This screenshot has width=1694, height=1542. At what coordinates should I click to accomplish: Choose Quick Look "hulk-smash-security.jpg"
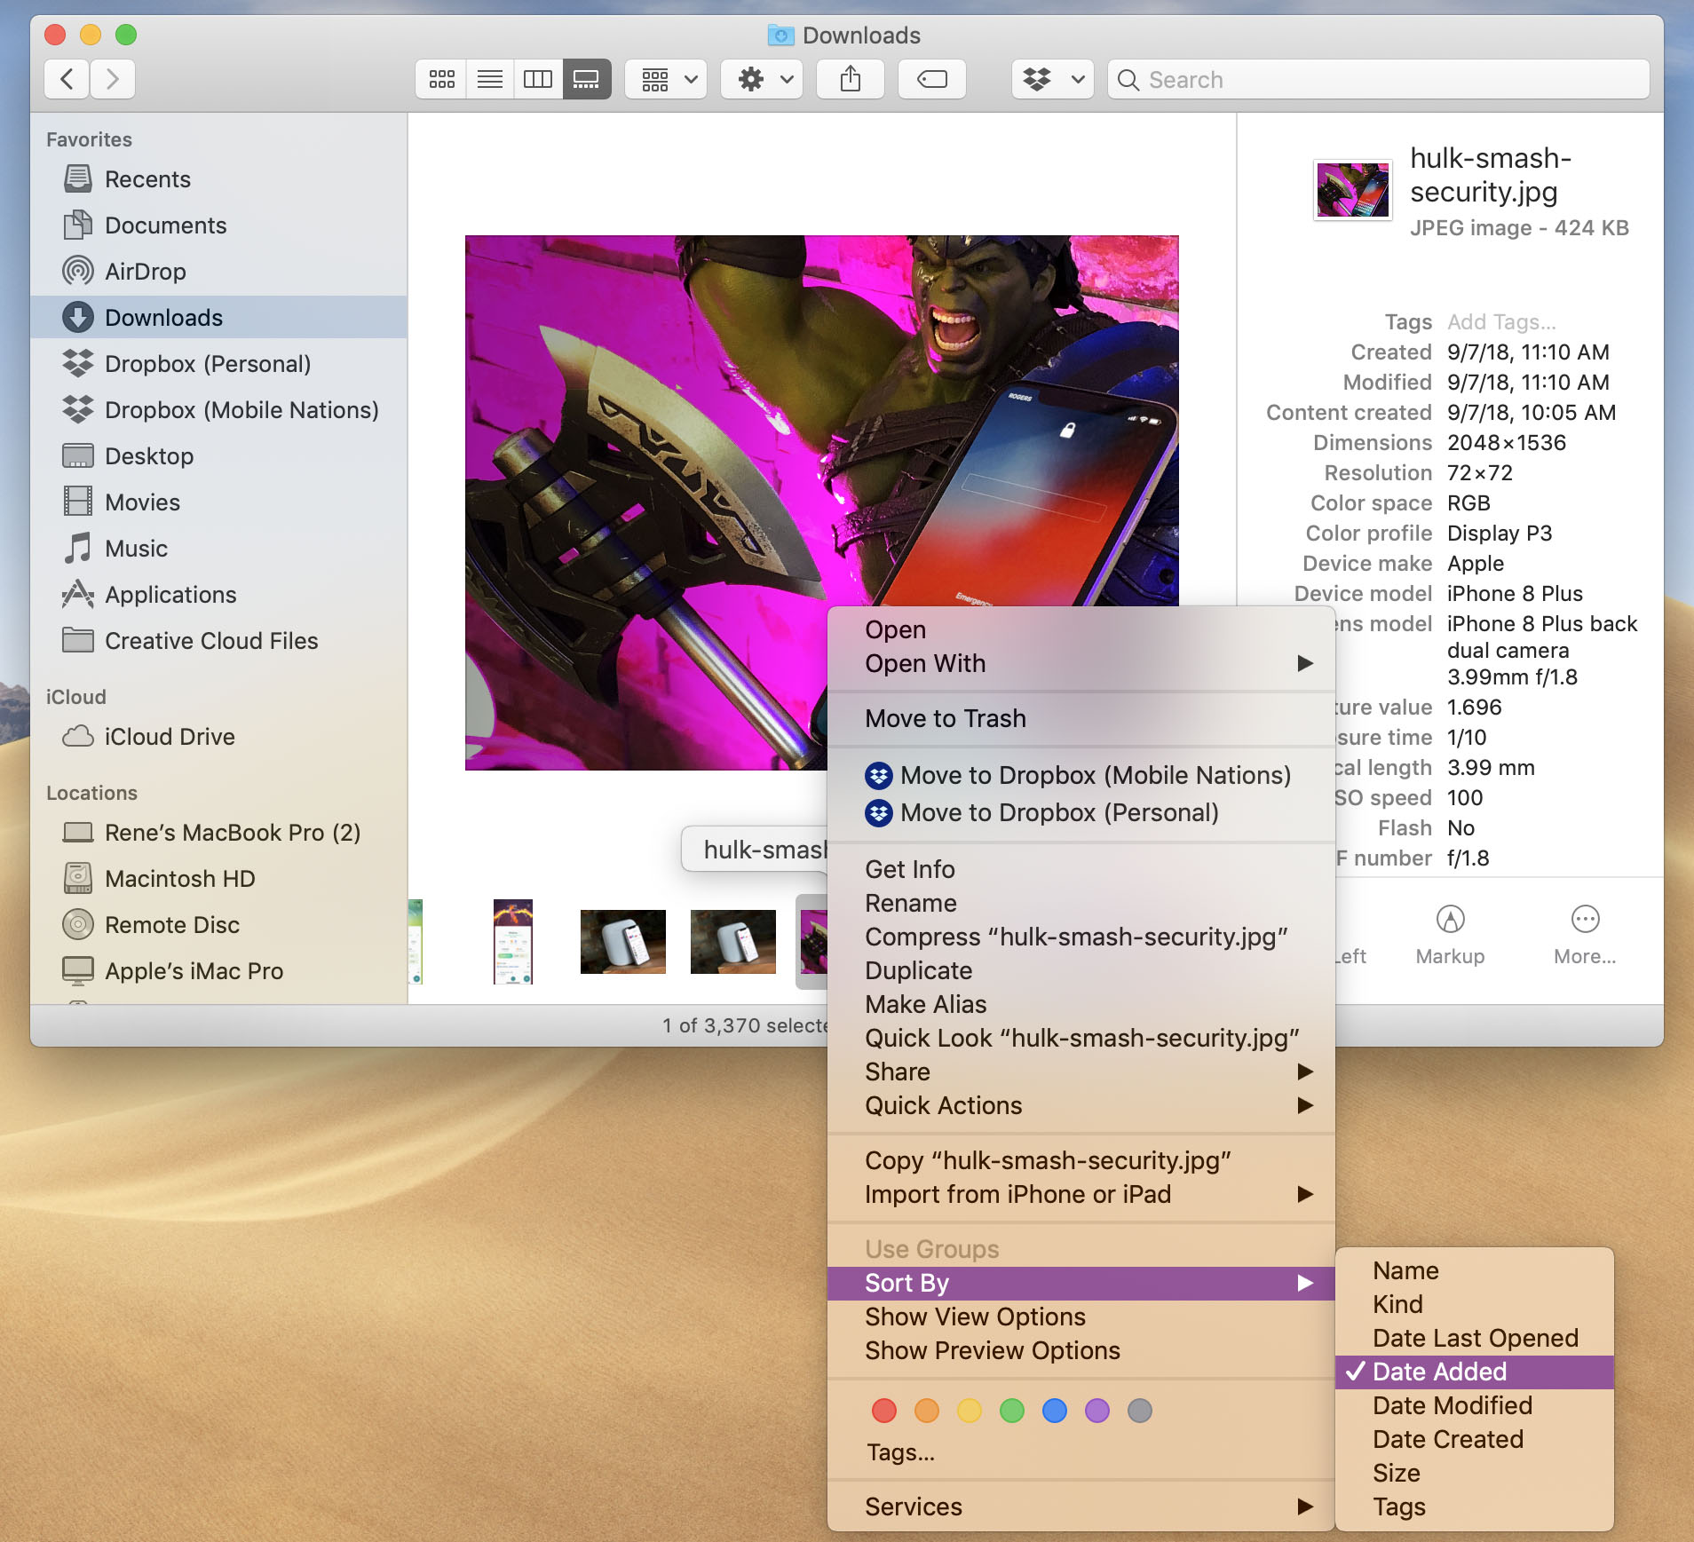[x=1081, y=1038]
